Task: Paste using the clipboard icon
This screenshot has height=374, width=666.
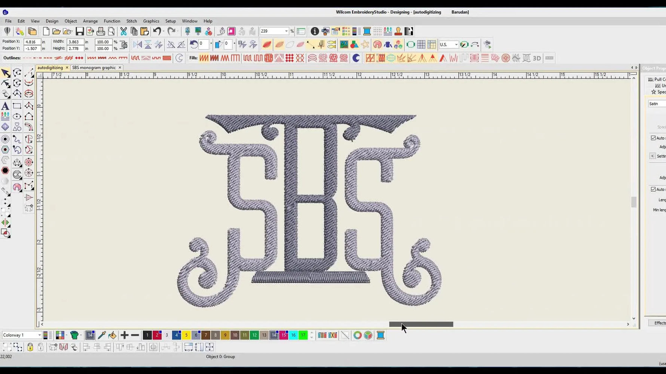Action: pyautogui.click(x=144, y=31)
